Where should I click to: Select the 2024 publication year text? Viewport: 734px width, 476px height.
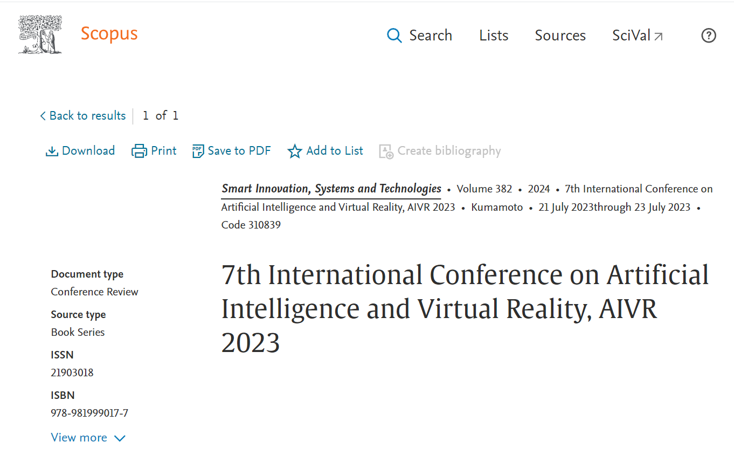pyautogui.click(x=539, y=189)
